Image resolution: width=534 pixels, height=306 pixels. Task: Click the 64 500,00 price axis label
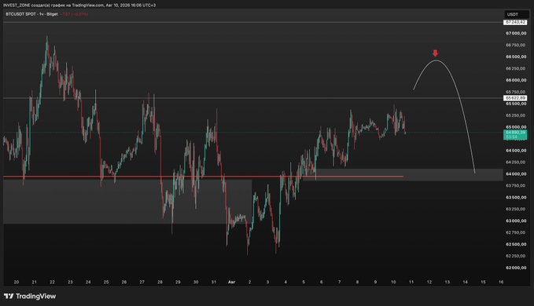tap(516, 151)
